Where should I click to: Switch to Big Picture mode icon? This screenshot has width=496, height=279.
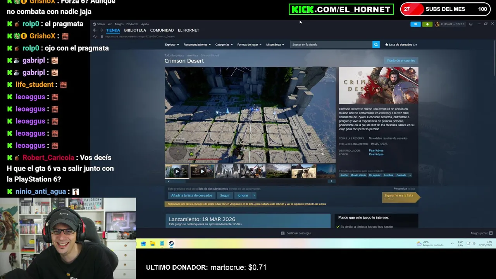[471, 24]
